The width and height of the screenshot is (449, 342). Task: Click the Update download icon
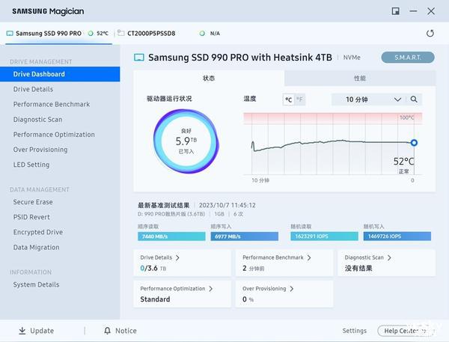(x=22, y=331)
